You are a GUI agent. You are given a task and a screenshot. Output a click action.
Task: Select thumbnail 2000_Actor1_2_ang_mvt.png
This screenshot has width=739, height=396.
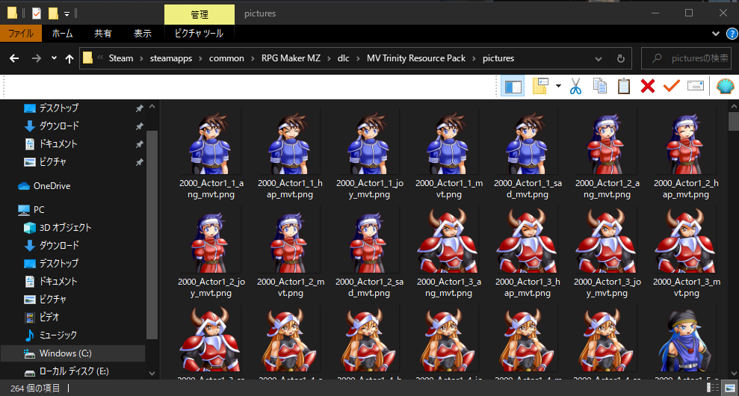click(x=605, y=143)
